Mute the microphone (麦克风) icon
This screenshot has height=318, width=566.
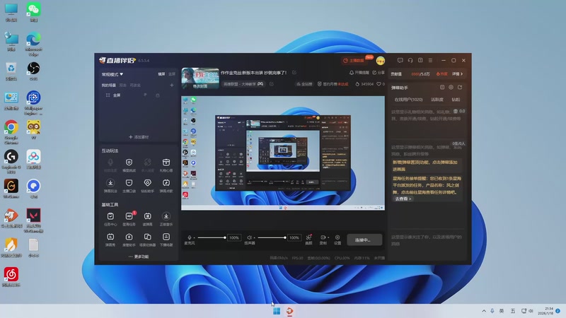pos(190,237)
